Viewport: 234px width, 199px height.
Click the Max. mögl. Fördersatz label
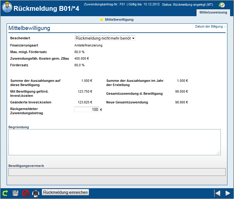coord(28,52)
